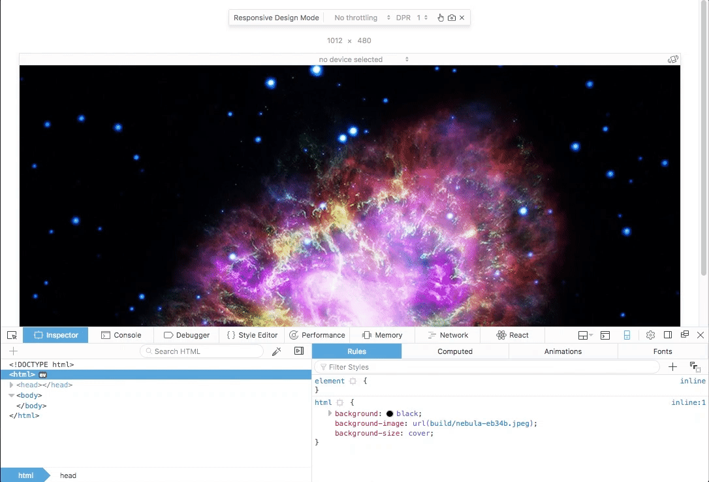This screenshot has height=482, width=709.
Task: Open toolbox settings gear
Action: 650,335
